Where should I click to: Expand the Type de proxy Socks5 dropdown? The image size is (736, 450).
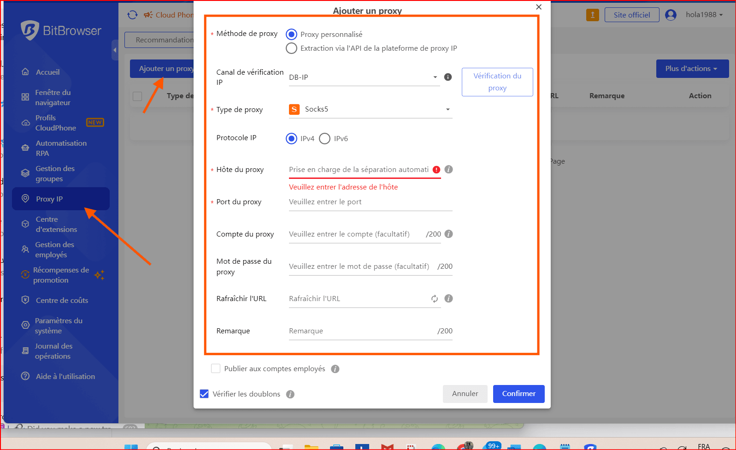click(370, 109)
